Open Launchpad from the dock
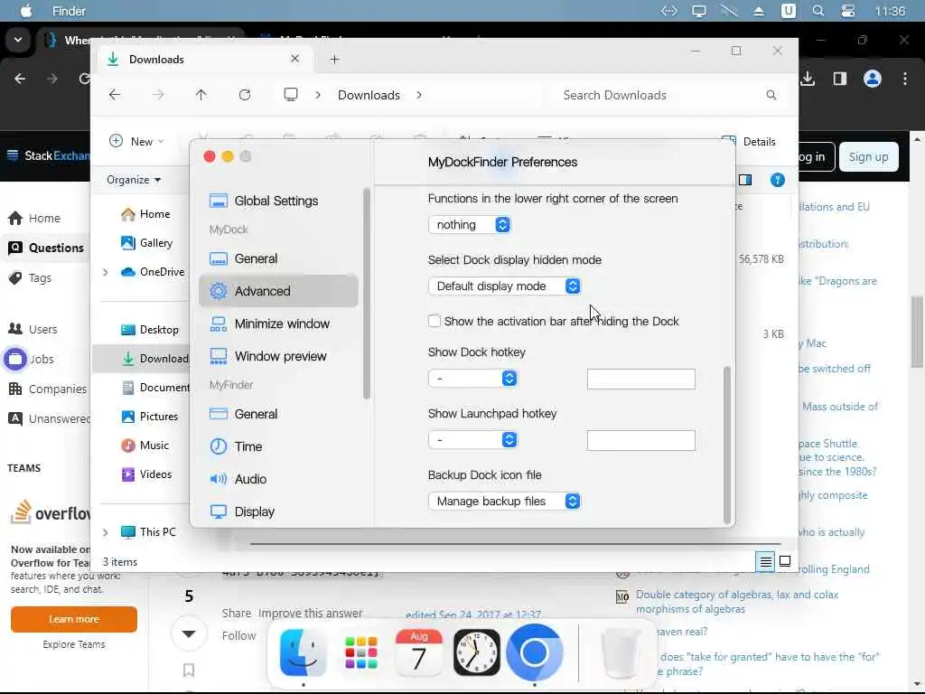This screenshot has height=694, width=925. 361,652
